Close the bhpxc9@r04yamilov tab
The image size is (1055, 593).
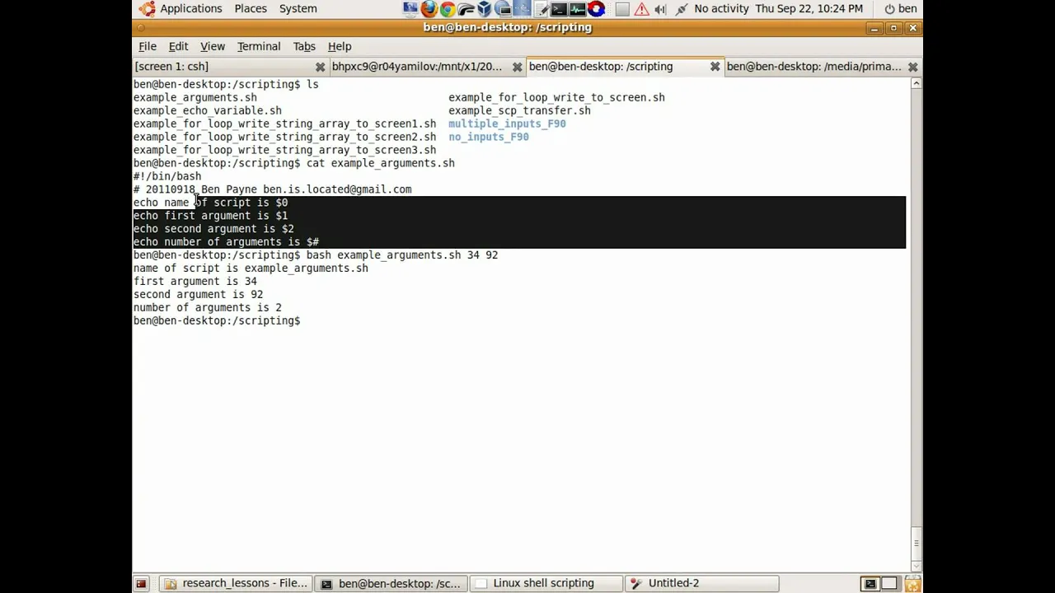tap(517, 67)
